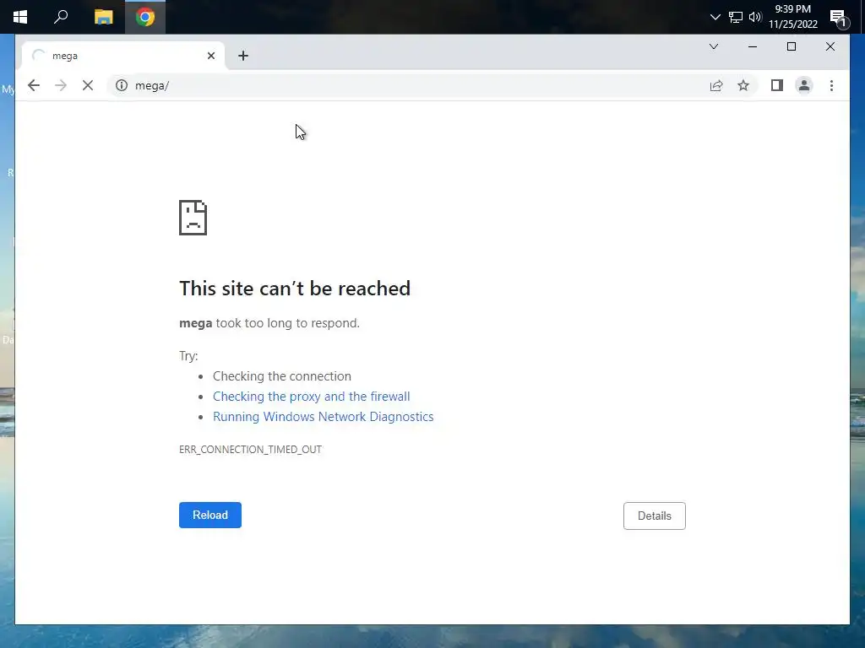Click the sad page error icon
Screen dimensions: 865x648
193,218
